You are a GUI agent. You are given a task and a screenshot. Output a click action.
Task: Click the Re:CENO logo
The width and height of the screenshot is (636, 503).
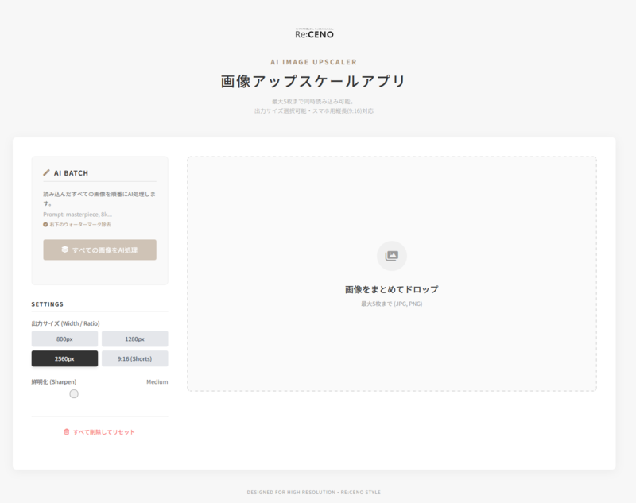pos(314,33)
